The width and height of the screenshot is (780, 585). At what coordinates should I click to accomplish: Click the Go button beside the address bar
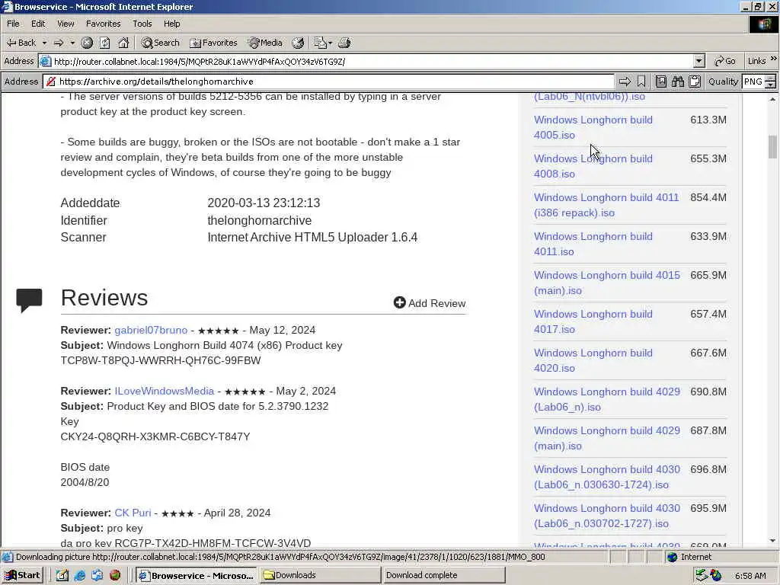pyautogui.click(x=725, y=61)
